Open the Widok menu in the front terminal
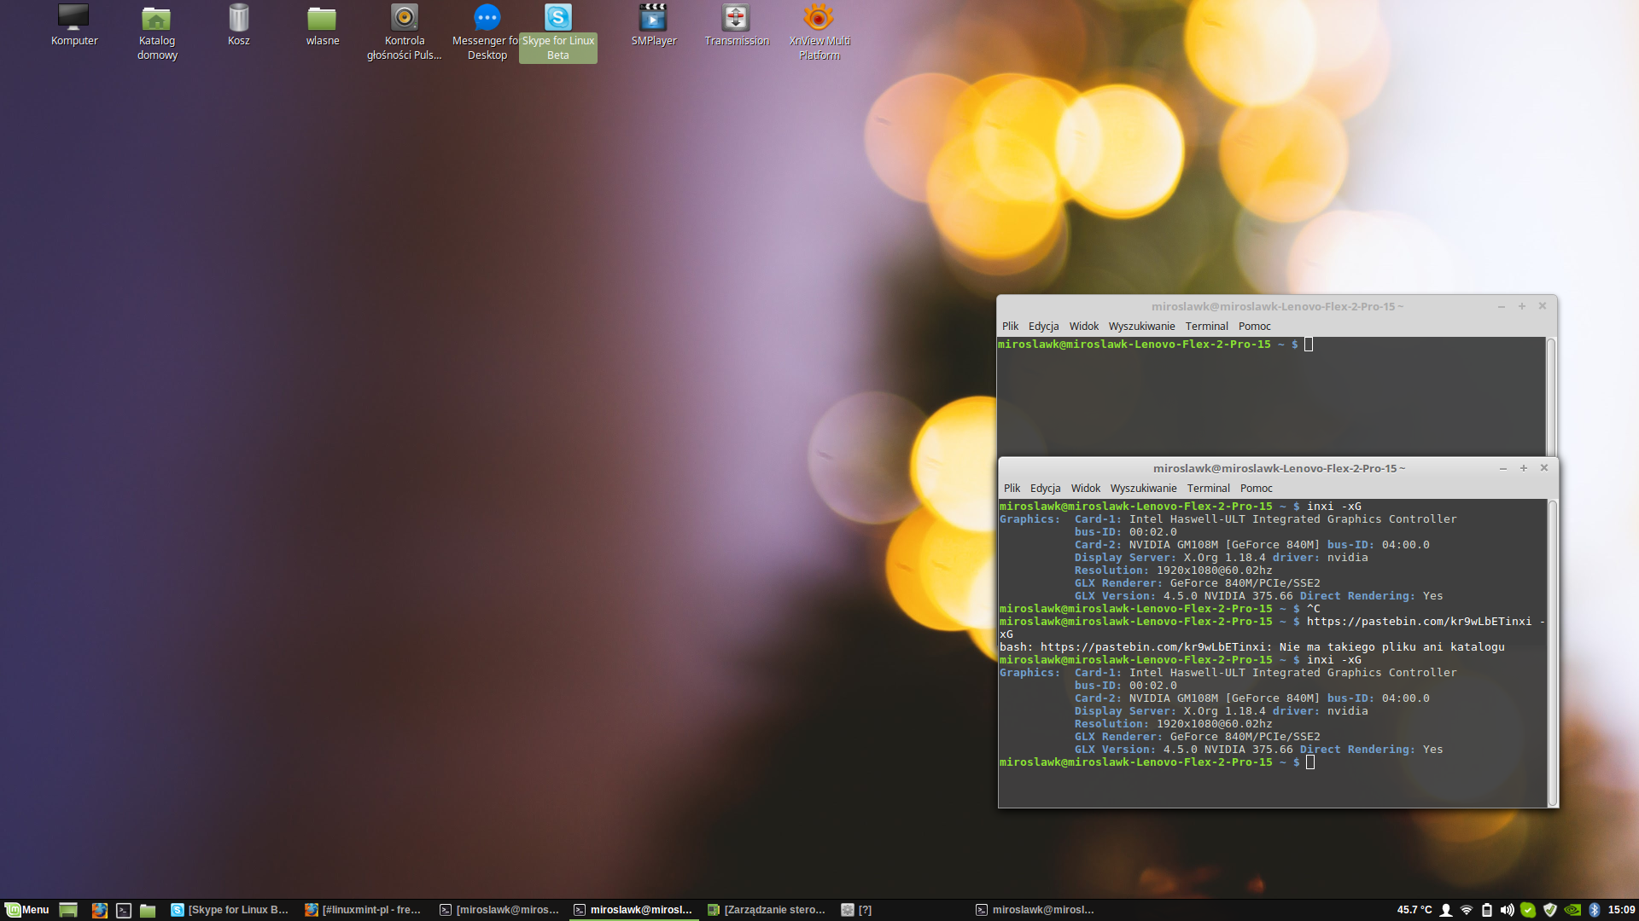 (1086, 488)
